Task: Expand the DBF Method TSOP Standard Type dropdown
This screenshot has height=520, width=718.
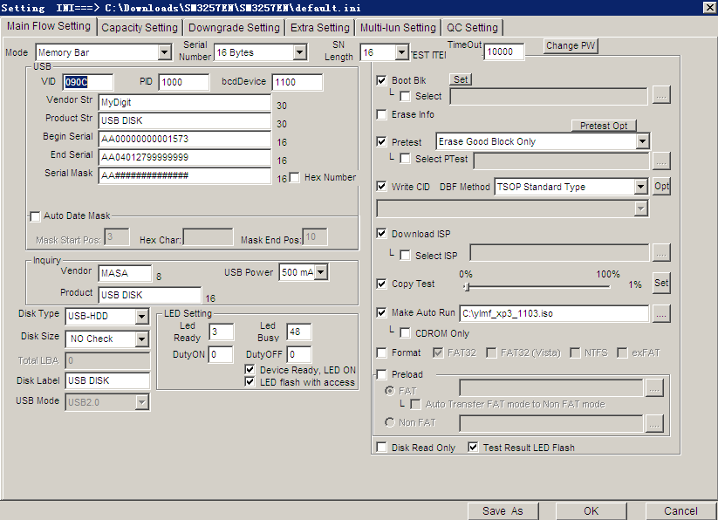Action: click(x=640, y=187)
